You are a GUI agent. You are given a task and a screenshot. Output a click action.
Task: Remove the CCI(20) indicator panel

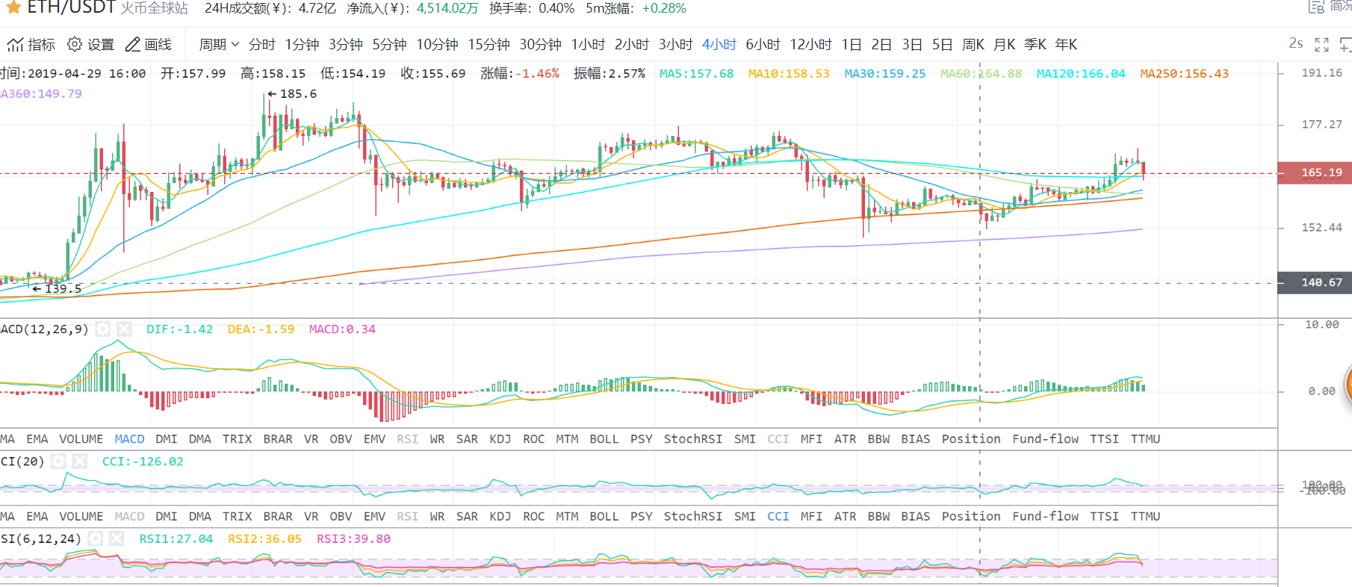[x=80, y=462]
